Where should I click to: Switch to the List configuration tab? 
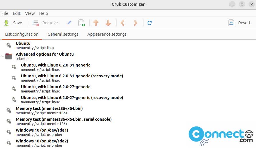click(x=22, y=34)
